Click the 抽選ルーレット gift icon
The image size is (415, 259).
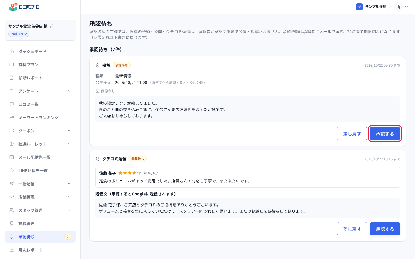(x=12, y=144)
